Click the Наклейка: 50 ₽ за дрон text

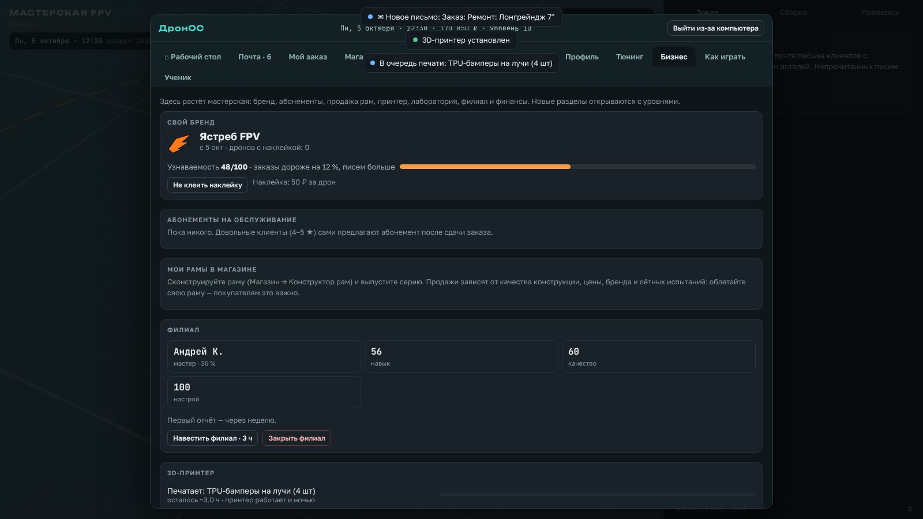(x=294, y=182)
